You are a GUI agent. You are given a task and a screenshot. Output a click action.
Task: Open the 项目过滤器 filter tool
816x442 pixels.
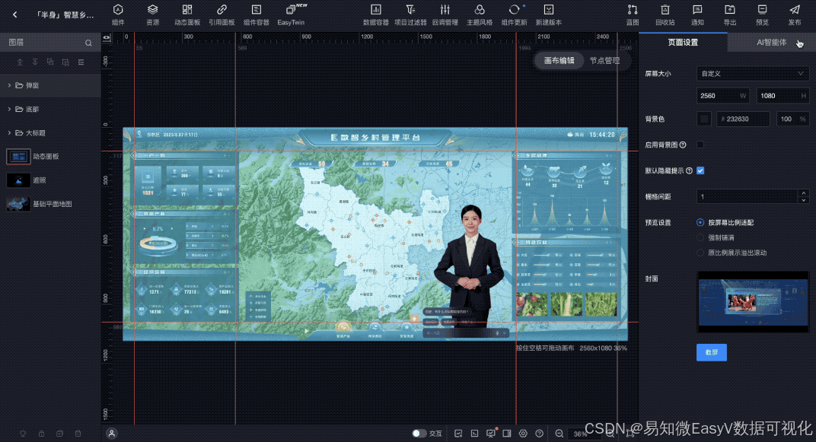410,14
